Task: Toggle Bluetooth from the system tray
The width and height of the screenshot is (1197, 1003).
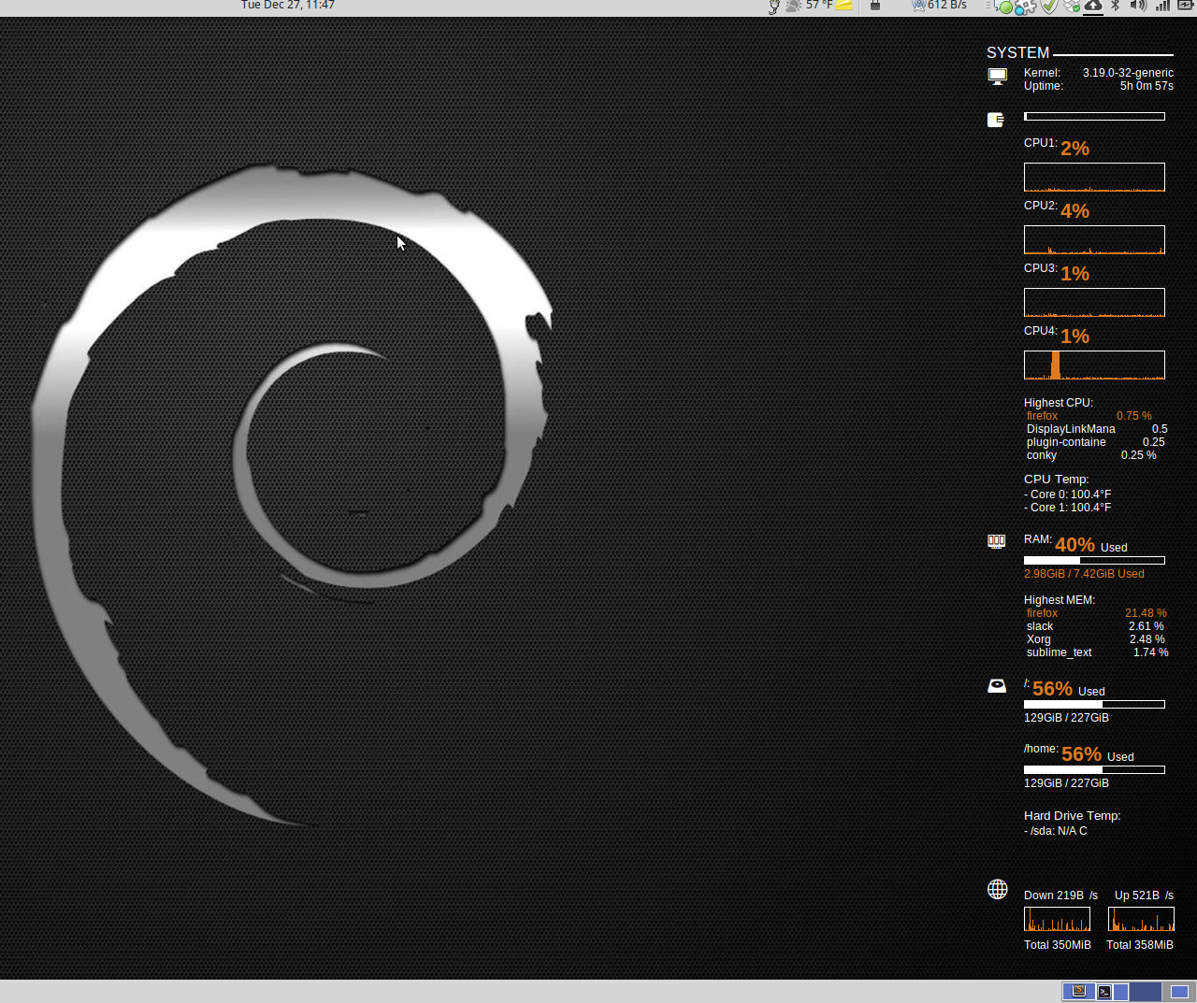Action: pos(1114,7)
